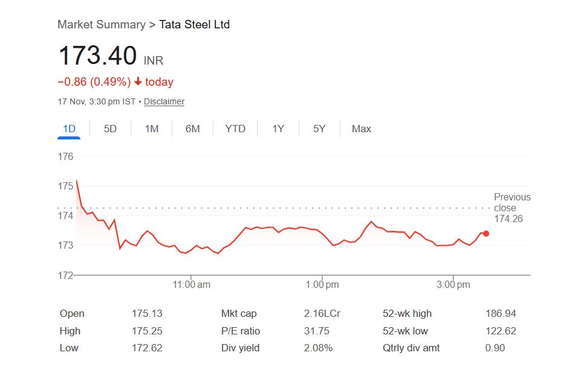This screenshot has height=370, width=569.
Task: Open the 1M time range tab
Action: point(152,129)
